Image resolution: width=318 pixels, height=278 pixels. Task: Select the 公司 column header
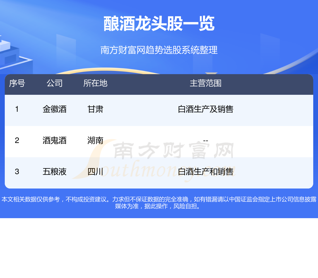pyautogui.click(x=55, y=83)
